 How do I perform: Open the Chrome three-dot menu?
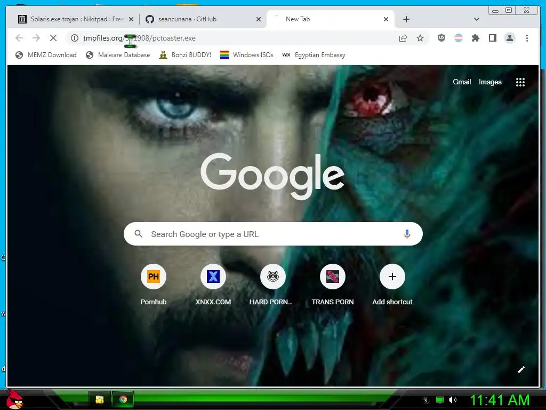pyautogui.click(x=527, y=38)
